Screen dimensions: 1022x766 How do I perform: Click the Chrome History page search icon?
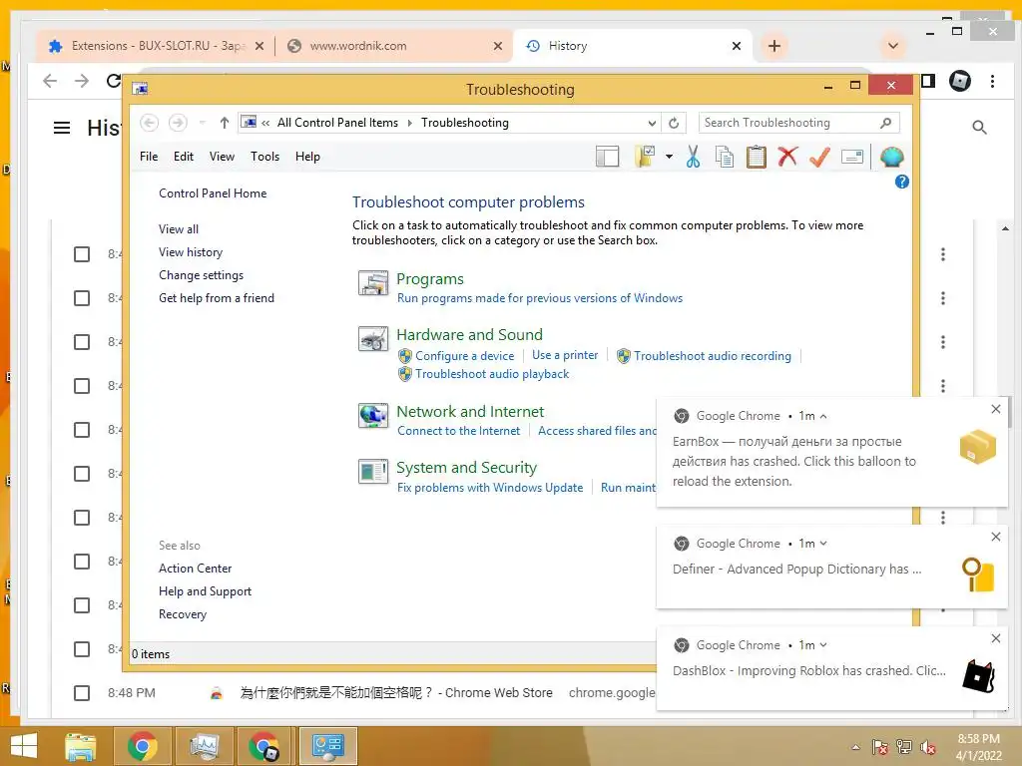point(979,128)
